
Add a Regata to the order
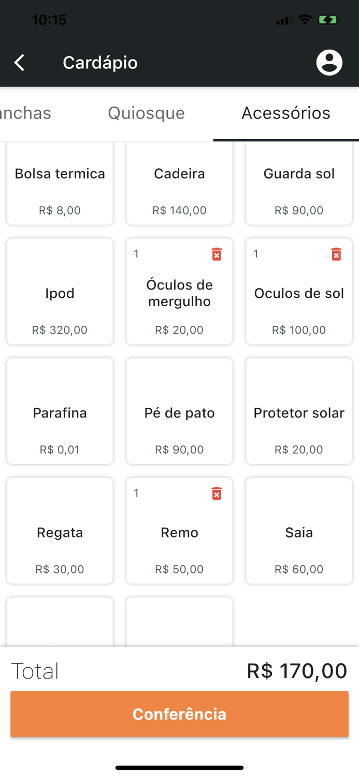point(60,530)
